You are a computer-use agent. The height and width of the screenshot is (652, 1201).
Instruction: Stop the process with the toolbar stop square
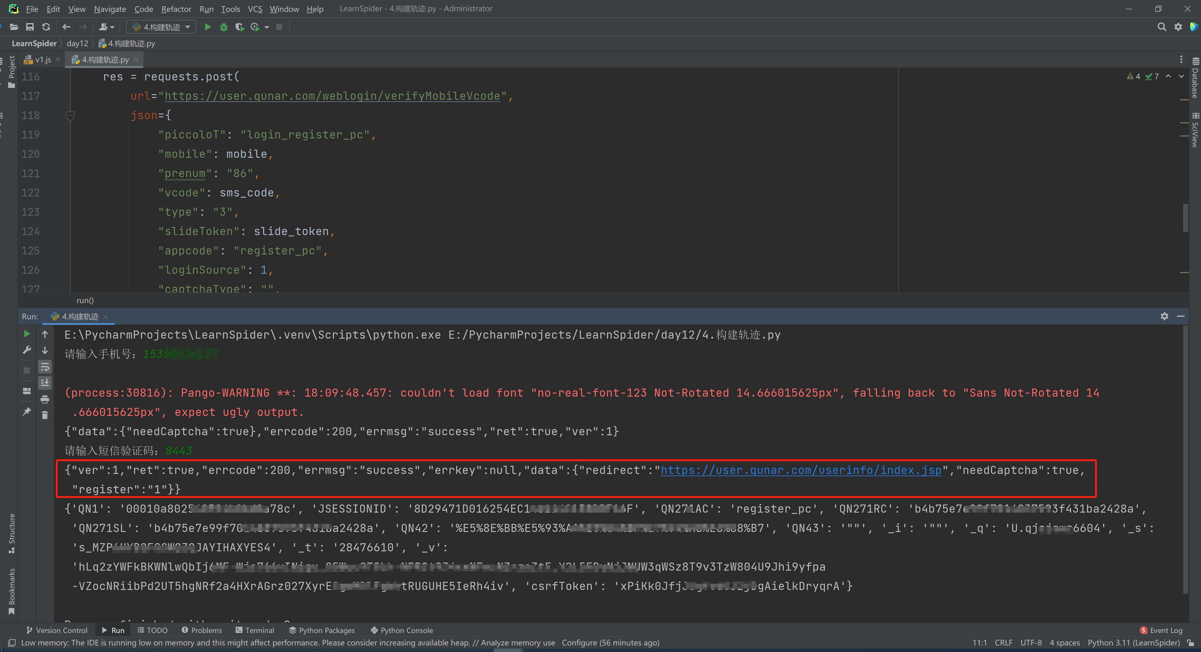[x=279, y=27]
